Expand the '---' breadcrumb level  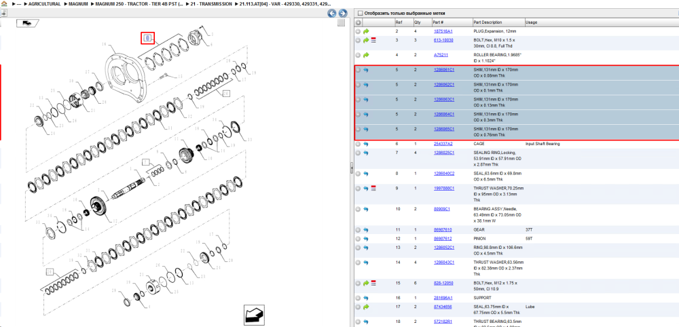pos(19,4)
